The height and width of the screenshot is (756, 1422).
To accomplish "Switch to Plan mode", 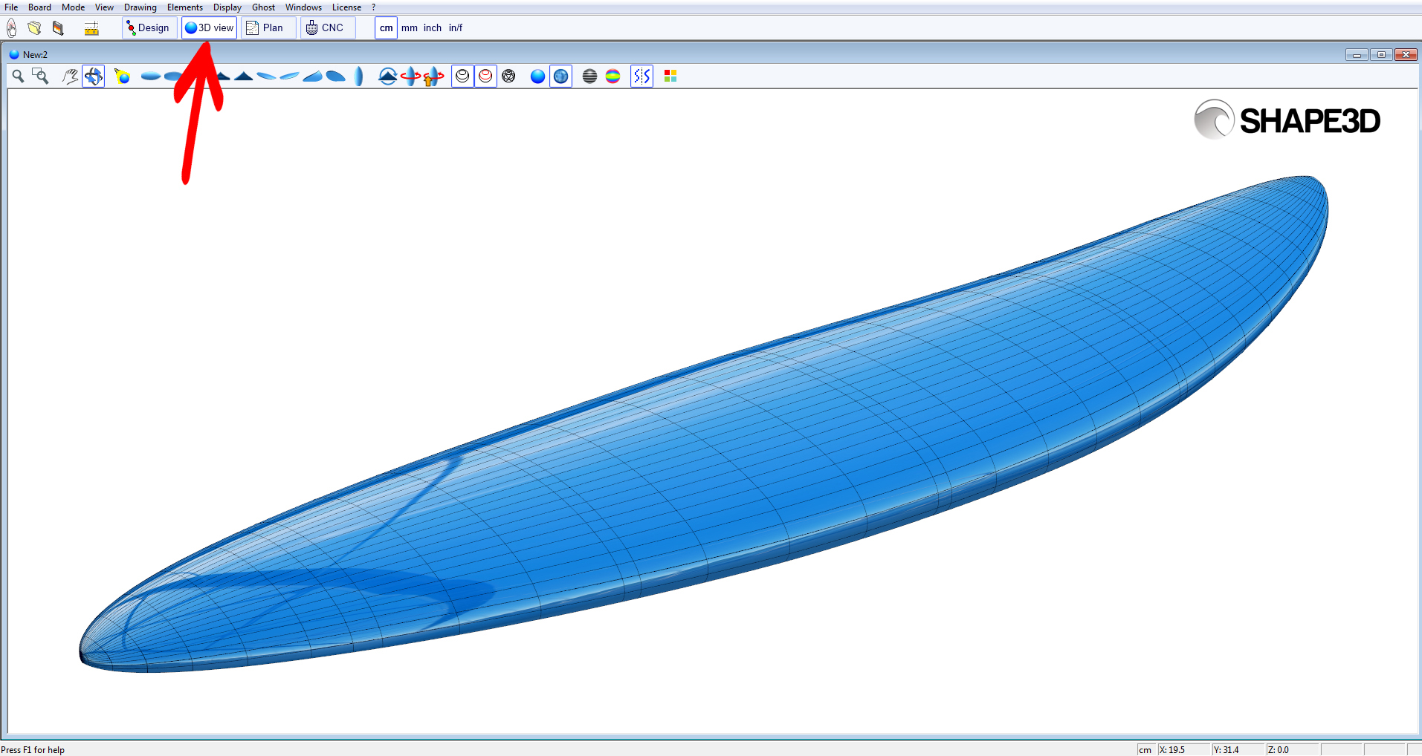I will click(x=268, y=28).
